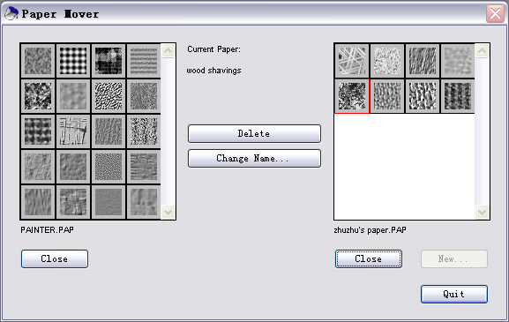Click the Delete button
509x322 pixels.
pos(254,133)
